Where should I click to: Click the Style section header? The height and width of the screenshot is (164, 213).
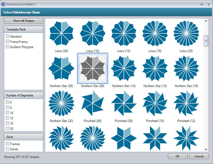coord(24,137)
